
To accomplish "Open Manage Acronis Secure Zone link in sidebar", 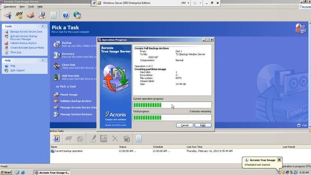I will click(x=26, y=32).
